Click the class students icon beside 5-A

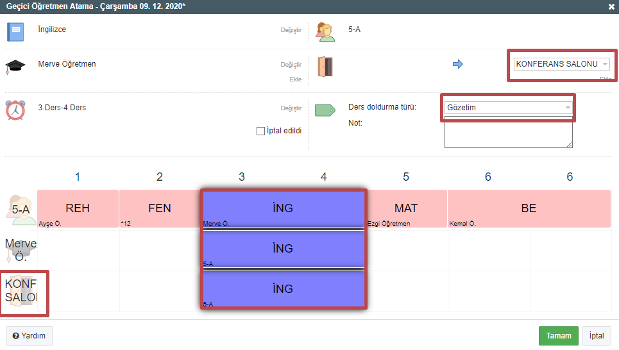tap(325, 32)
